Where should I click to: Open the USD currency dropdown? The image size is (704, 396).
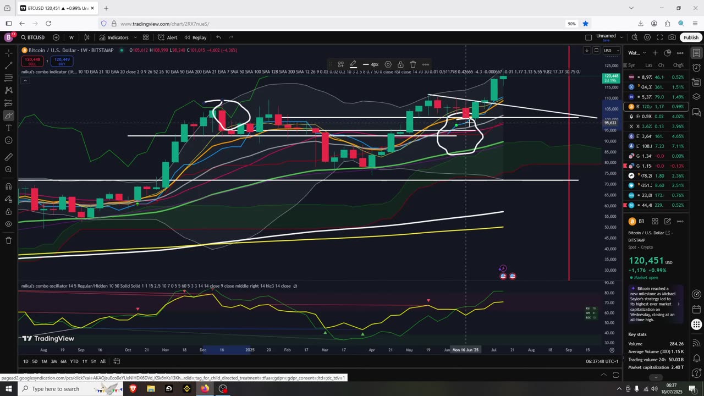[610, 51]
